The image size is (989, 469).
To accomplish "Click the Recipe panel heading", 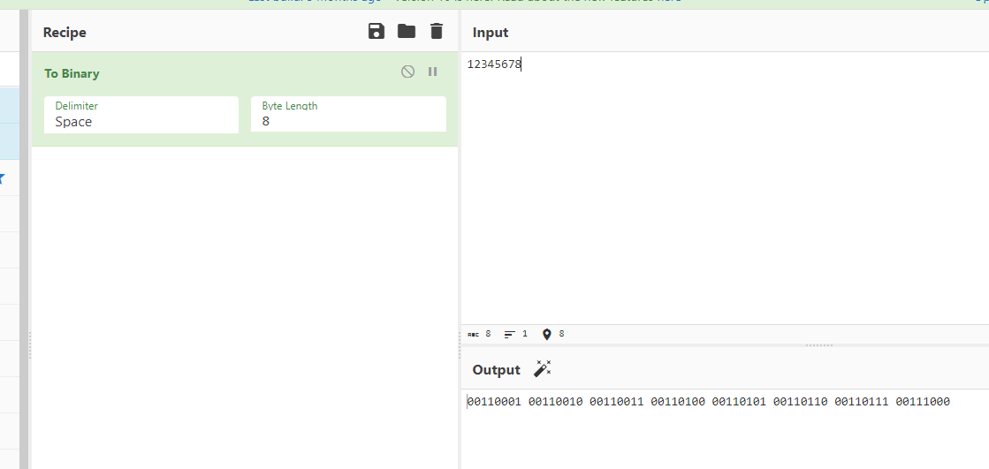I will [65, 32].
